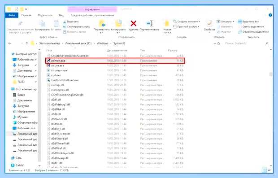Click Выделить все in the ribbon
Screen dimensions: 278x178
[x=248, y=22]
